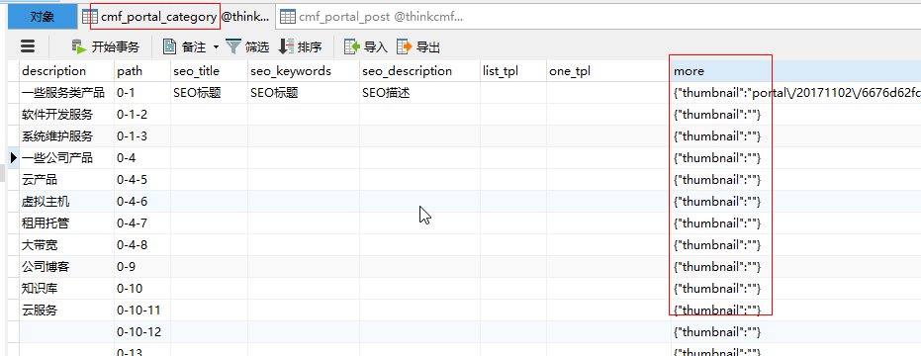Screen dimensions: 921x356
Task: Click the path cell 0-1
Action: 142,93
